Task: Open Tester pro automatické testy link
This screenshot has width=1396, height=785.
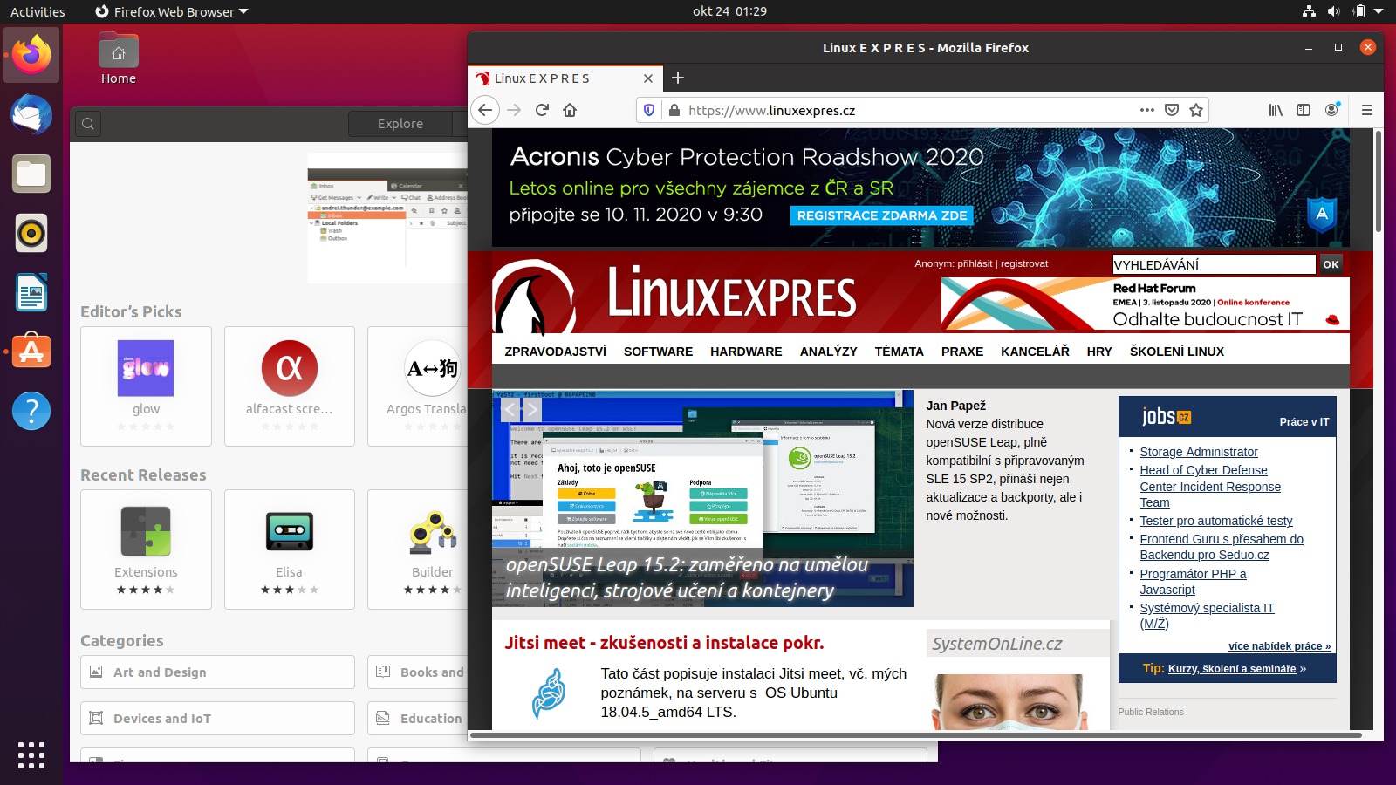Action: point(1216,521)
